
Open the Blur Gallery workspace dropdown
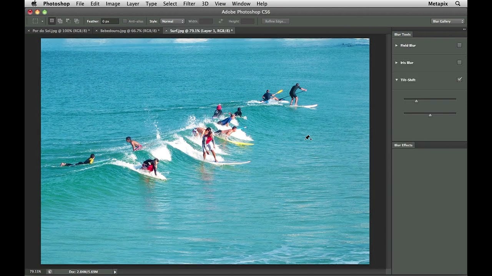(448, 21)
